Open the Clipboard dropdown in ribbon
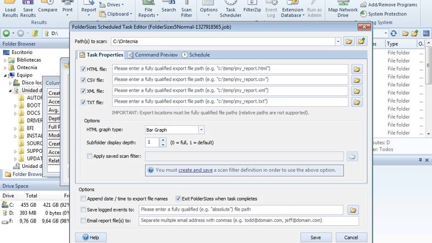Image resolution: width=432 pixels, height=243 pixels. point(116,14)
